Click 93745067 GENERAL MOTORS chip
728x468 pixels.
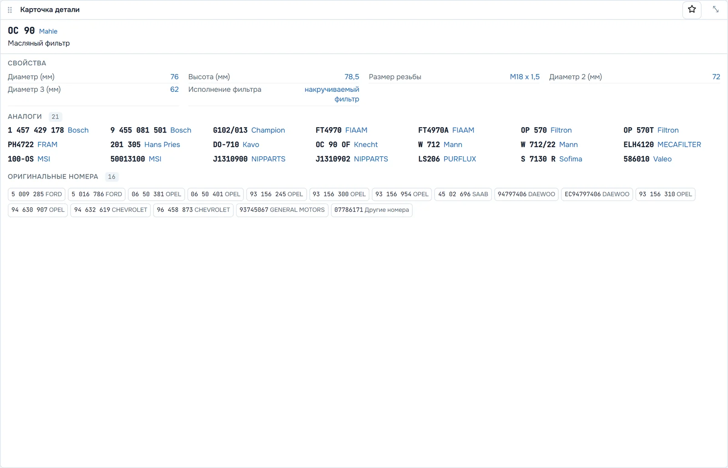[282, 210]
